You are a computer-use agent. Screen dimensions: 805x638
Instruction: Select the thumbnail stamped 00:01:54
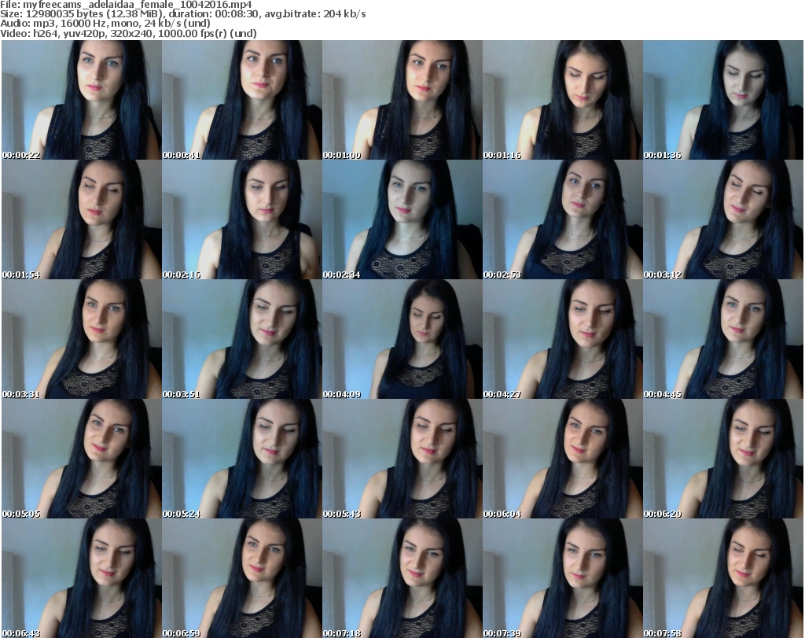pos(82,219)
